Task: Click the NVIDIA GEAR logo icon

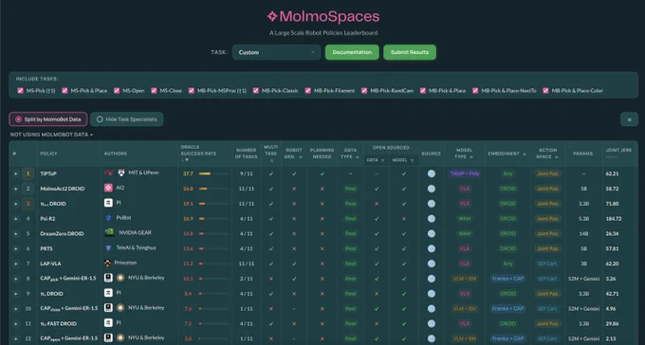Action: (x=109, y=232)
